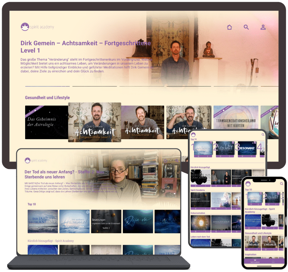The image size is (288, 272).
Task: Click the spirit academy logo on the laptop
Action: coord(28,160)
